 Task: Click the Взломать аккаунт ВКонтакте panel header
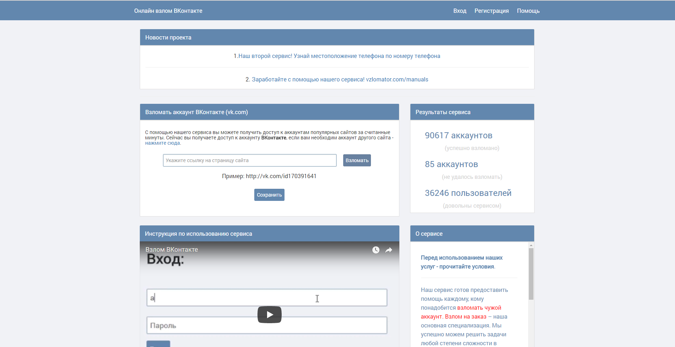point(270,112)
